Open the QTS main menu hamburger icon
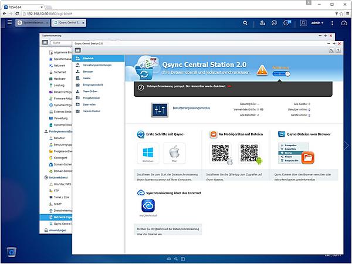352x264 pixels. click(9, 22)
